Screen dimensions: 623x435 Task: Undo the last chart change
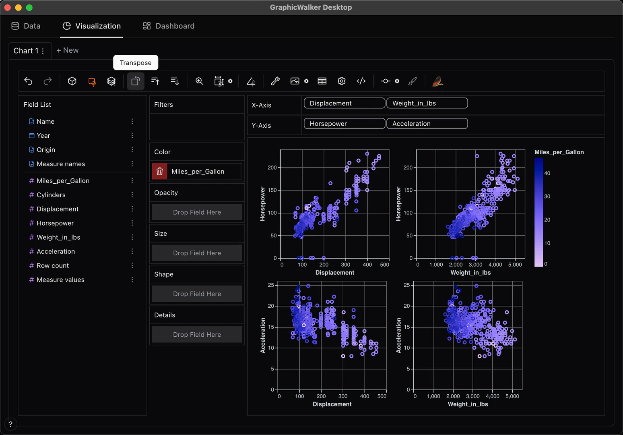coord(28,81)
